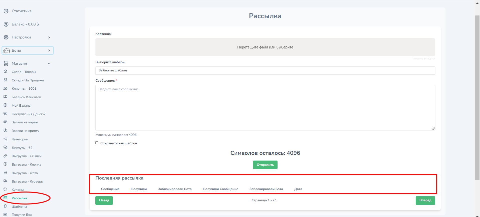Image resolution: width=480 pixels, height=217 pixels.
Task: Click the Сообщение table column header
Action: [110, 189]
